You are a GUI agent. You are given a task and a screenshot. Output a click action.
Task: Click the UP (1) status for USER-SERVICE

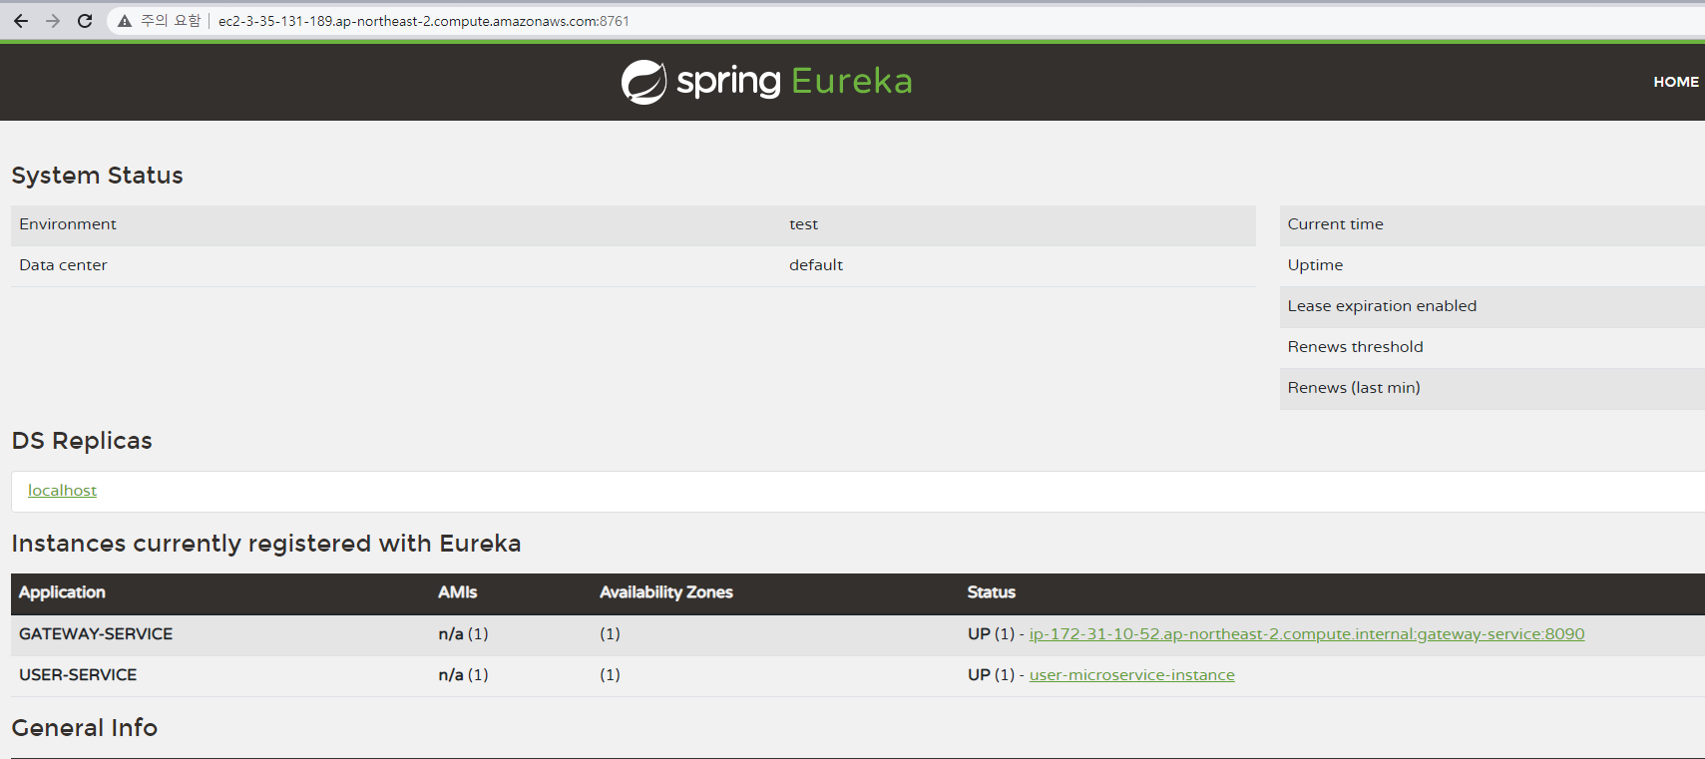[991, 675]
